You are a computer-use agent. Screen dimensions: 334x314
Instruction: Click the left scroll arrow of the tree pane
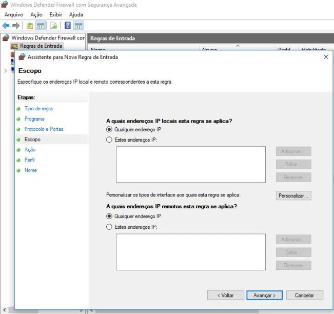[5, 310]
